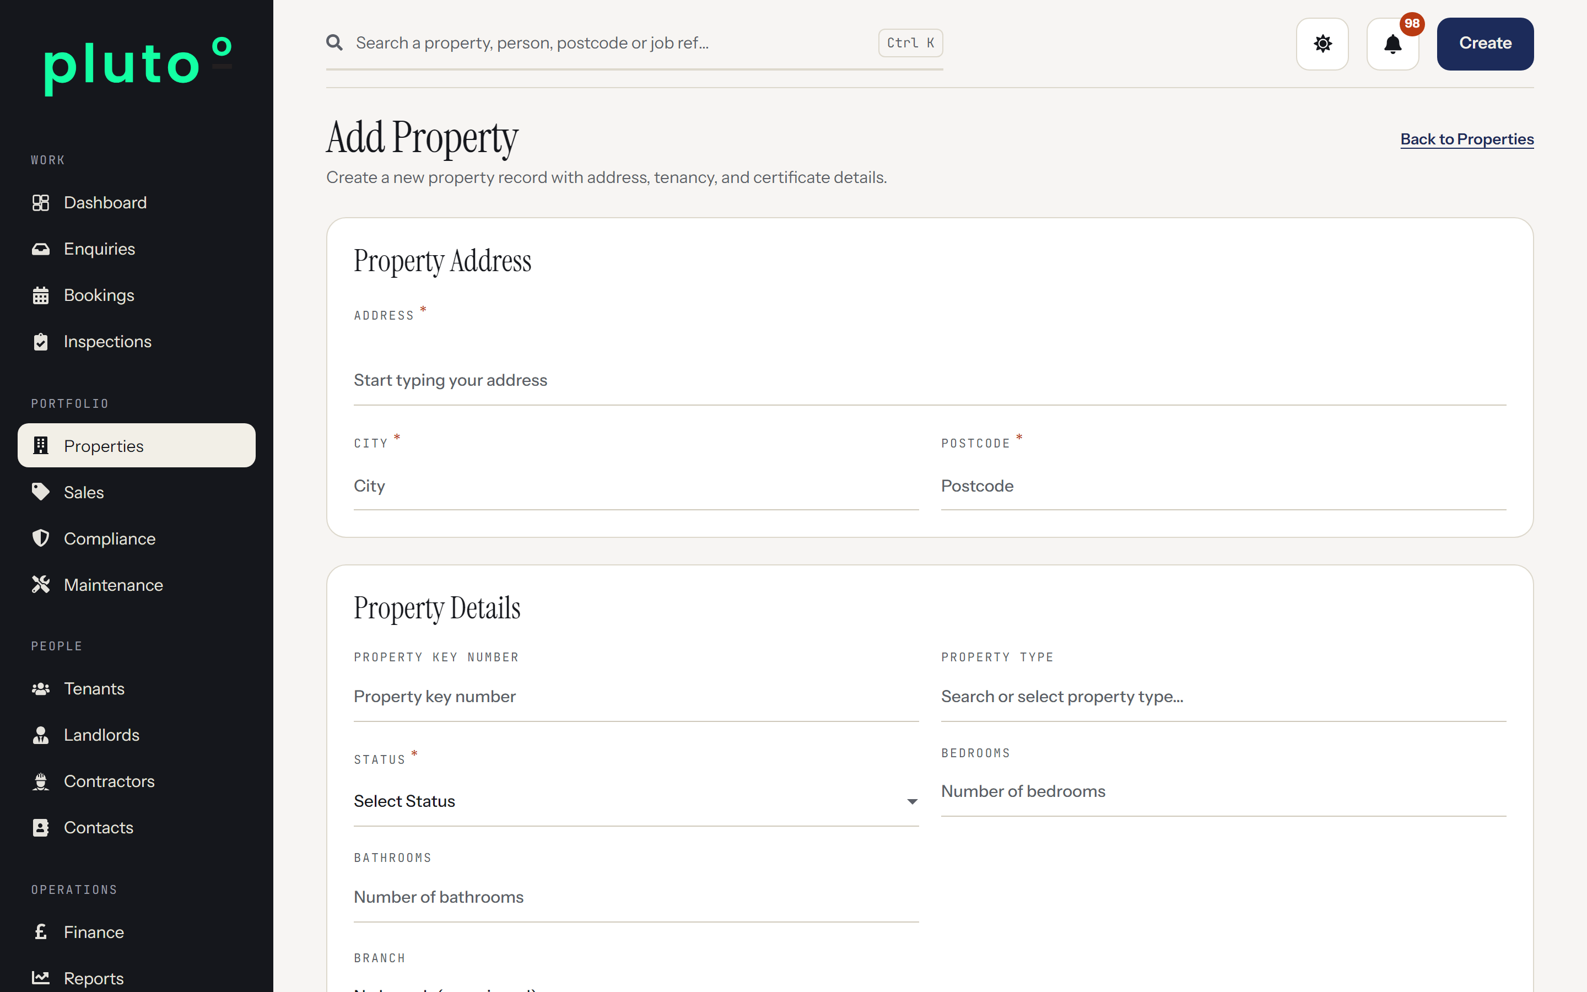This screenshot has height=992, width=1587.
Task: Click the Properties building icon
Action: [41, 445]
